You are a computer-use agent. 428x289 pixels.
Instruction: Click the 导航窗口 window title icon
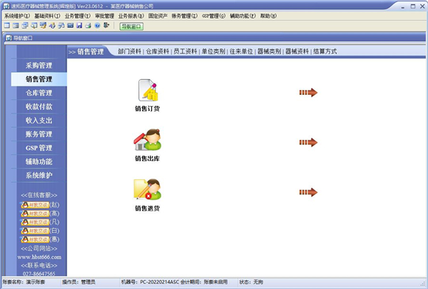tap(9, 38)
